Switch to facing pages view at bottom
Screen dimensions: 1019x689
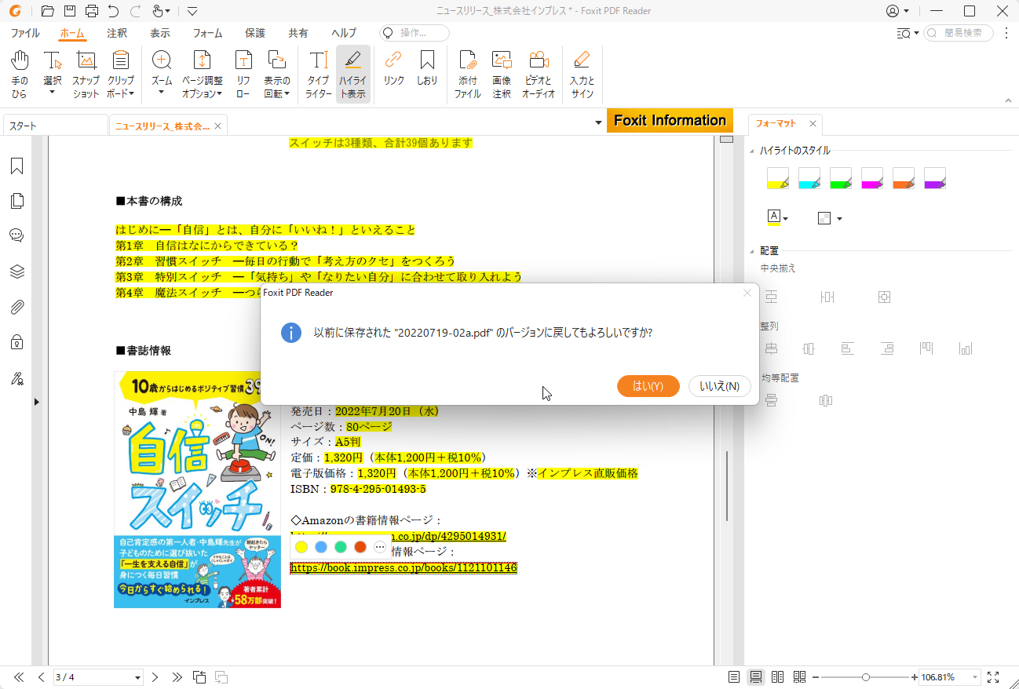(776, 676)
